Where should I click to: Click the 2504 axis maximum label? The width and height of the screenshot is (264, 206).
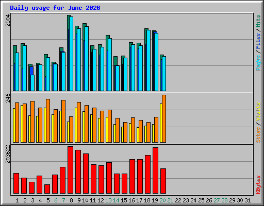(8, 21)
